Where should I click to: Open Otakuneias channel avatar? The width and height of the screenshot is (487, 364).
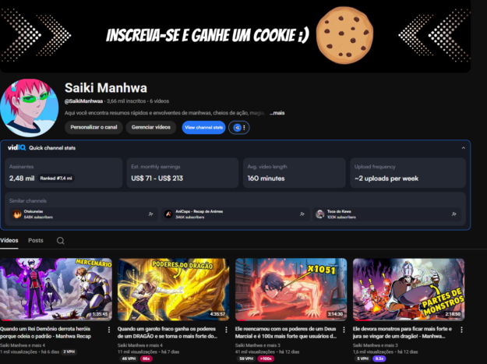coord(17,214)
